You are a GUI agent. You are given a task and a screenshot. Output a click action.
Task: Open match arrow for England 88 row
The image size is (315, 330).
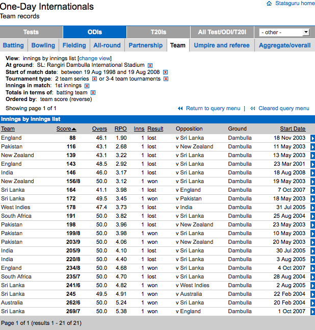[312, 138]
